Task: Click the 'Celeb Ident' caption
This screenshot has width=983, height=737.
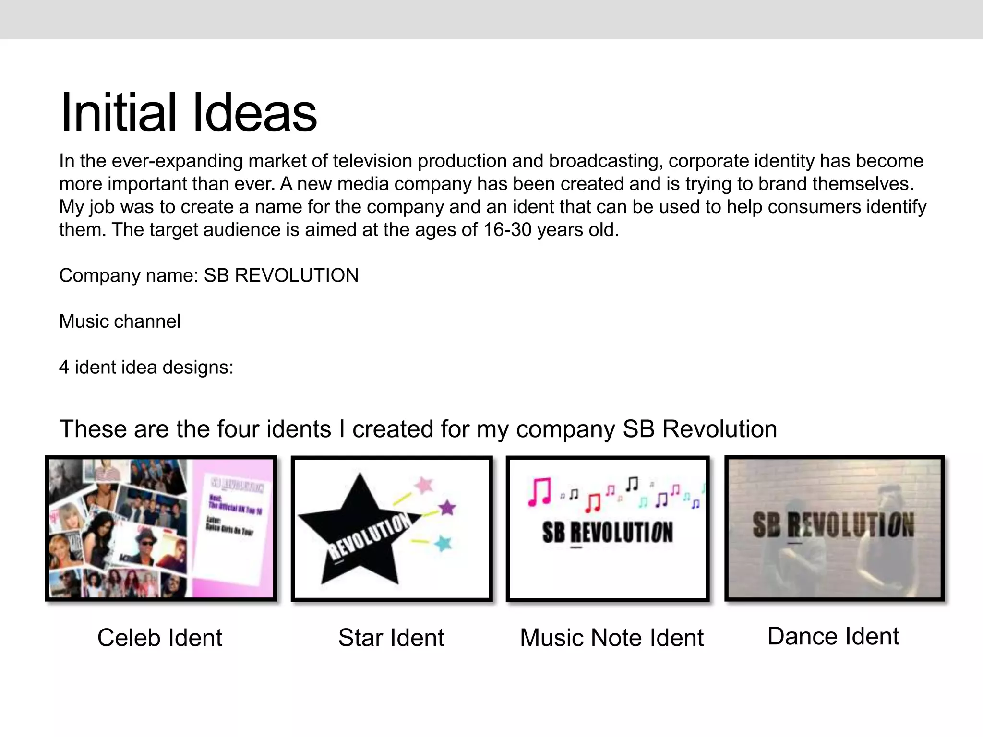Action: (159, 638)
